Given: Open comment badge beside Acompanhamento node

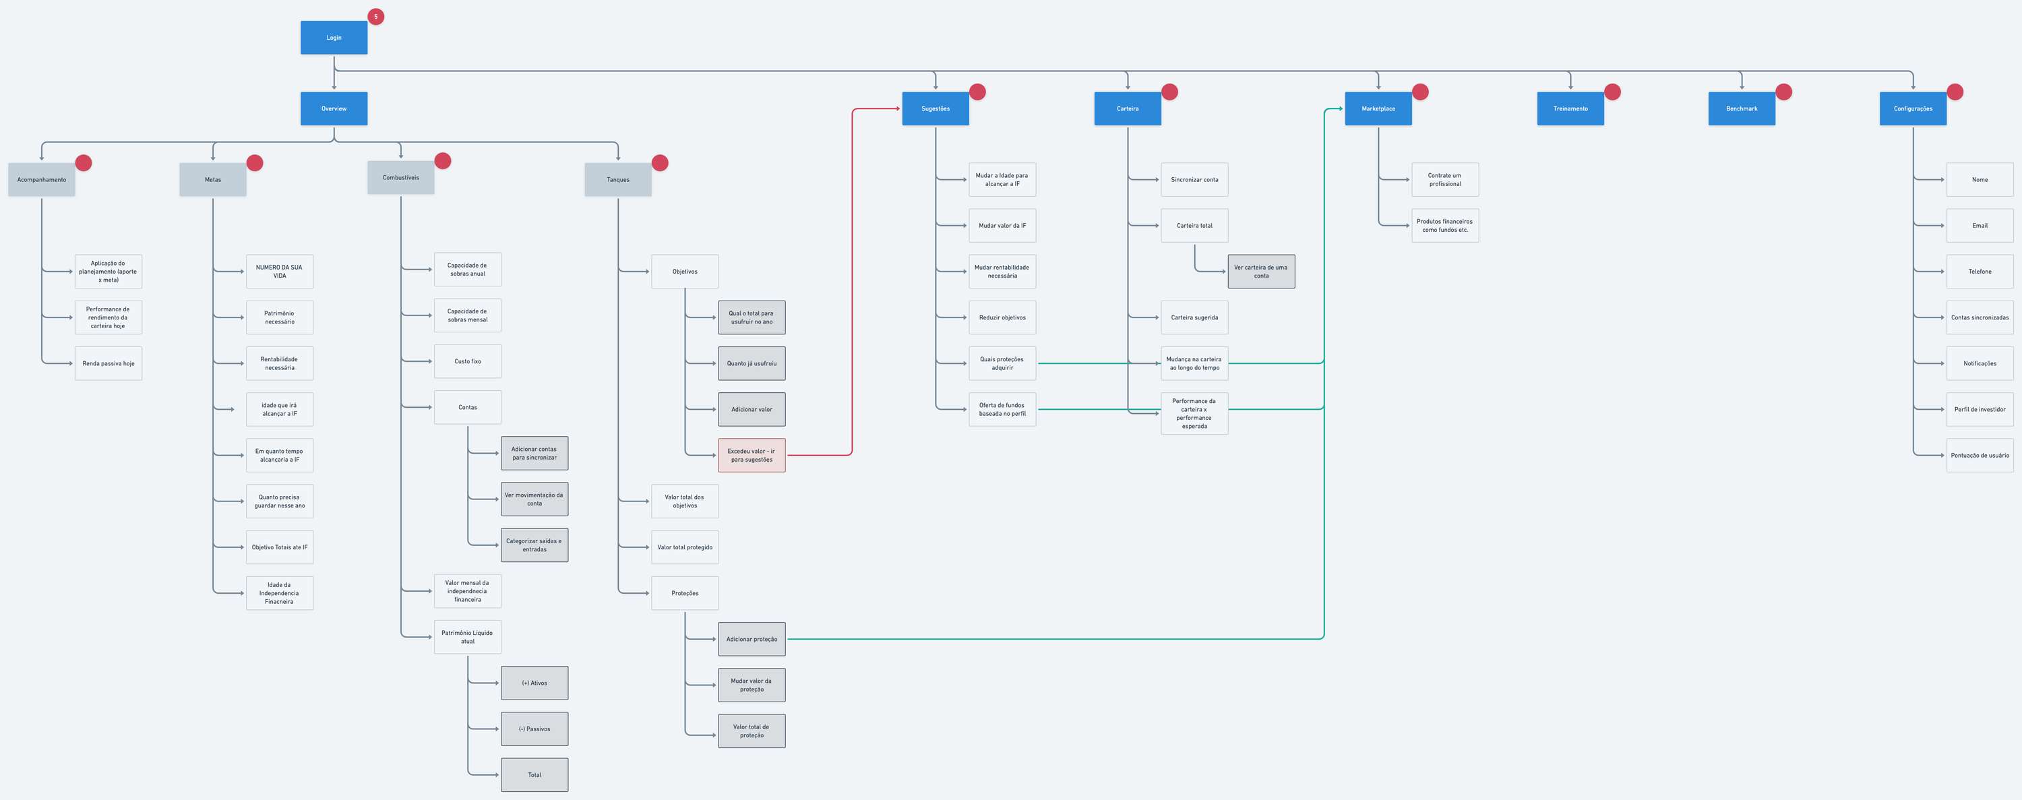Looking at the screenshot, I should [83, 162].
